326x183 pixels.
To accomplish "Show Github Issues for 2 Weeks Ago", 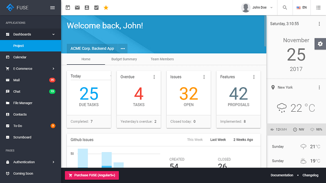I will point(243,140).
